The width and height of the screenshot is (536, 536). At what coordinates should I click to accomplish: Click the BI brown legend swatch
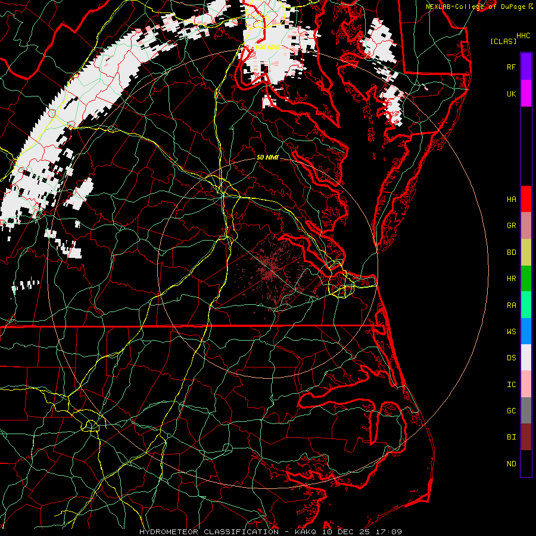tap(526, 437)
